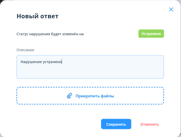The image size is (181, 137).
Task: Click the Новый ответ dialog heading
Action: (x=37, y=16)
